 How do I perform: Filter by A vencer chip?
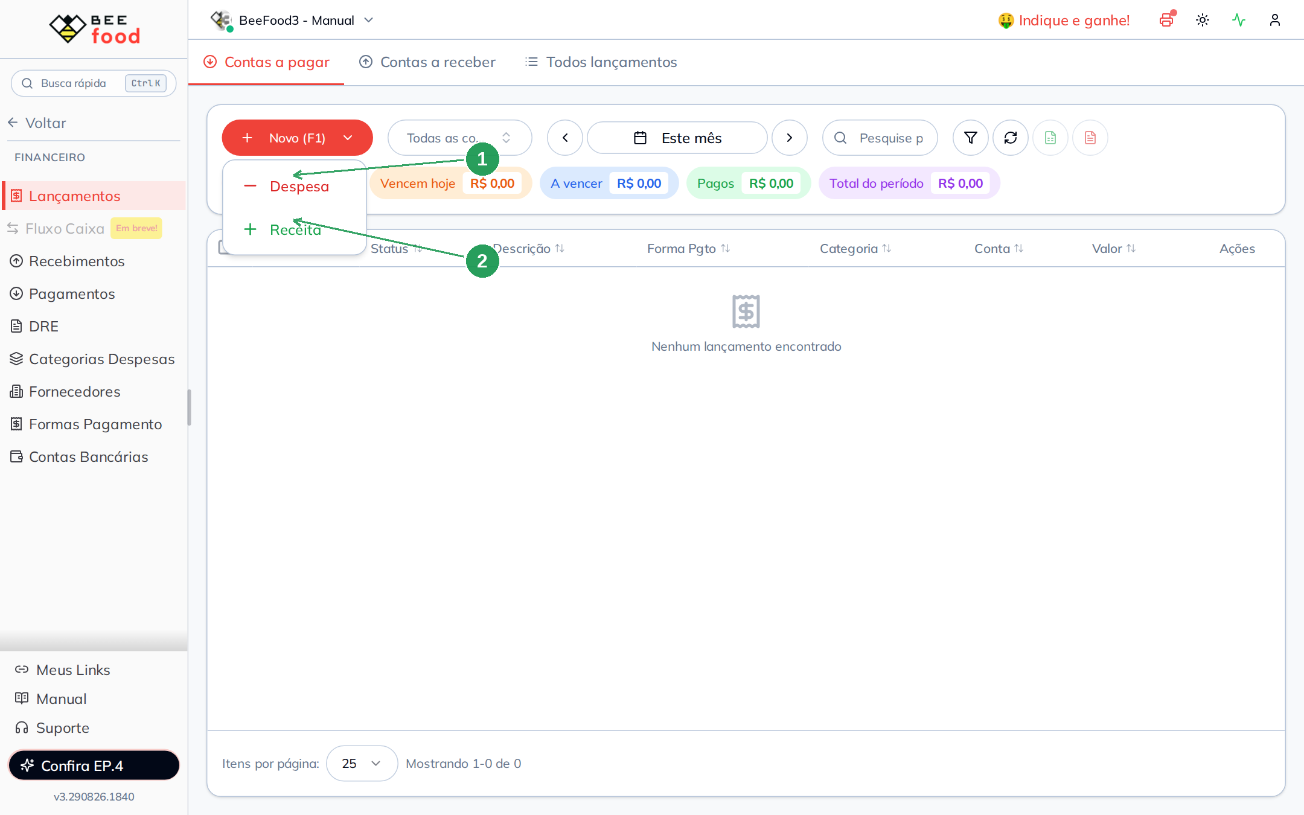click(x=609, y=183)
